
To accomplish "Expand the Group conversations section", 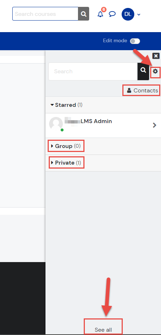I will [66, 146].
